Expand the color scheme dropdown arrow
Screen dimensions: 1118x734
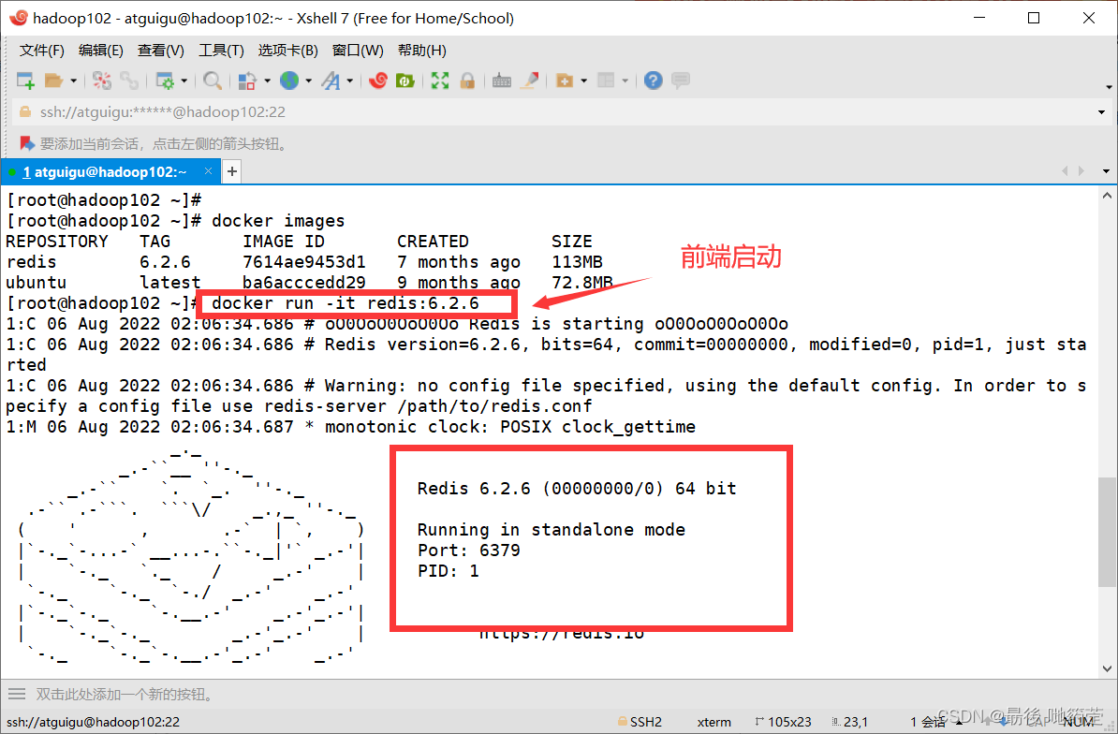coord(268,81)
